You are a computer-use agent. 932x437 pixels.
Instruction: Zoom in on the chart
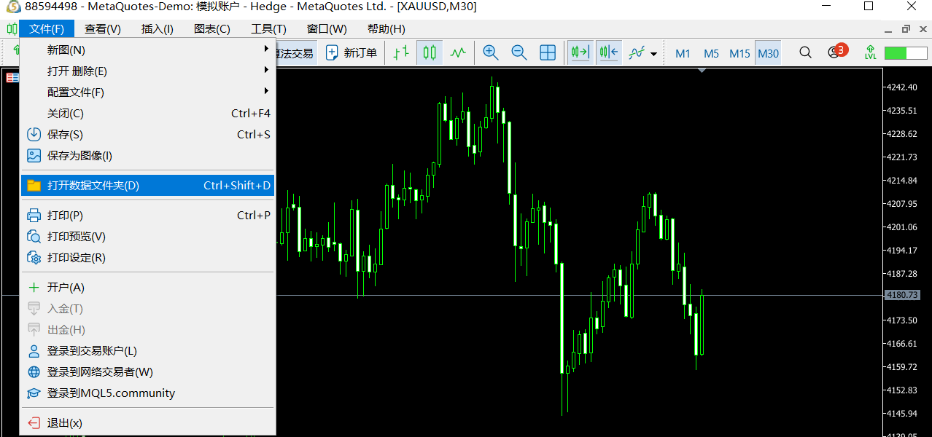point(491,53)
